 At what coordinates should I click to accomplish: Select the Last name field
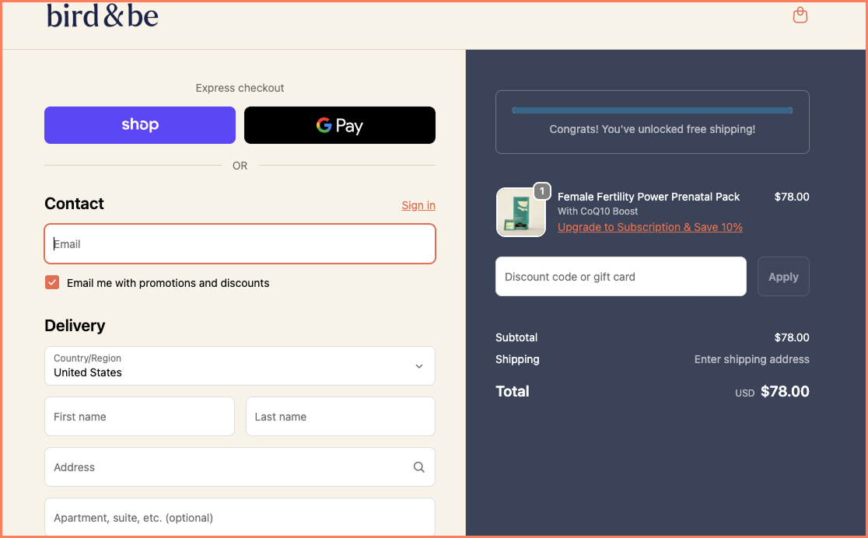pos(340,416)
